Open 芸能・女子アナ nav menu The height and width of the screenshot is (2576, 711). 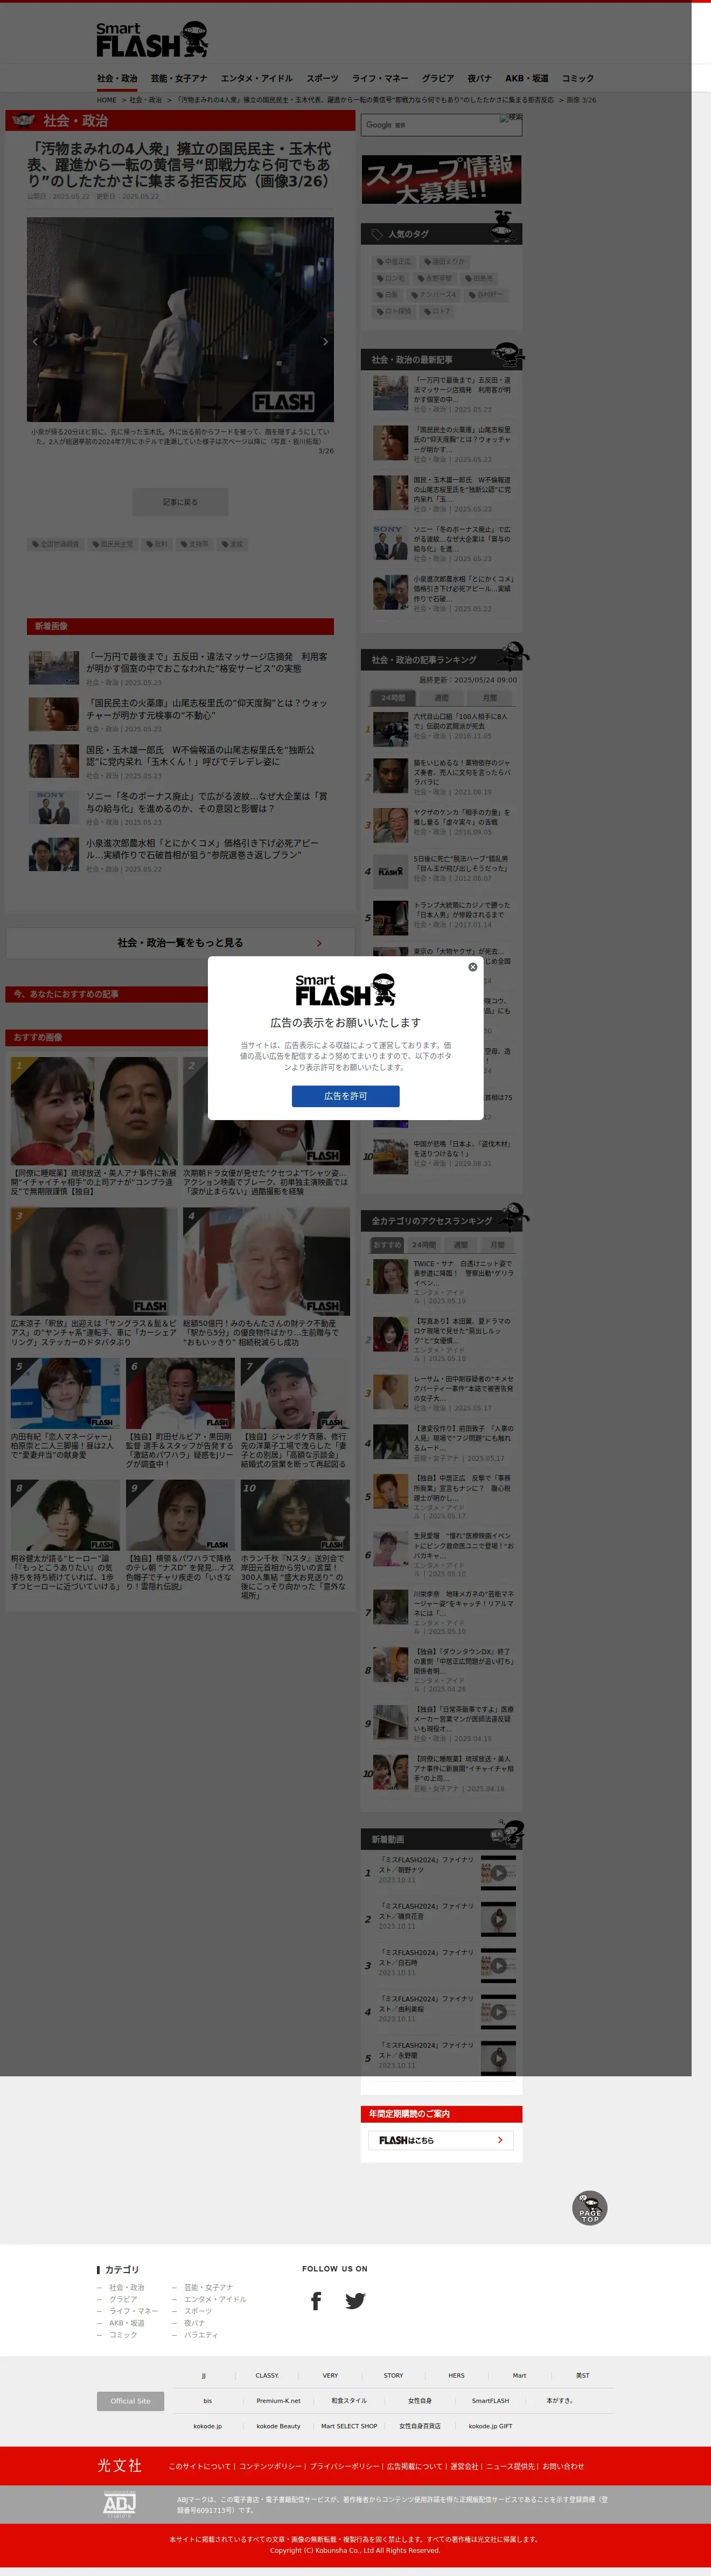[x=179, y=78]
